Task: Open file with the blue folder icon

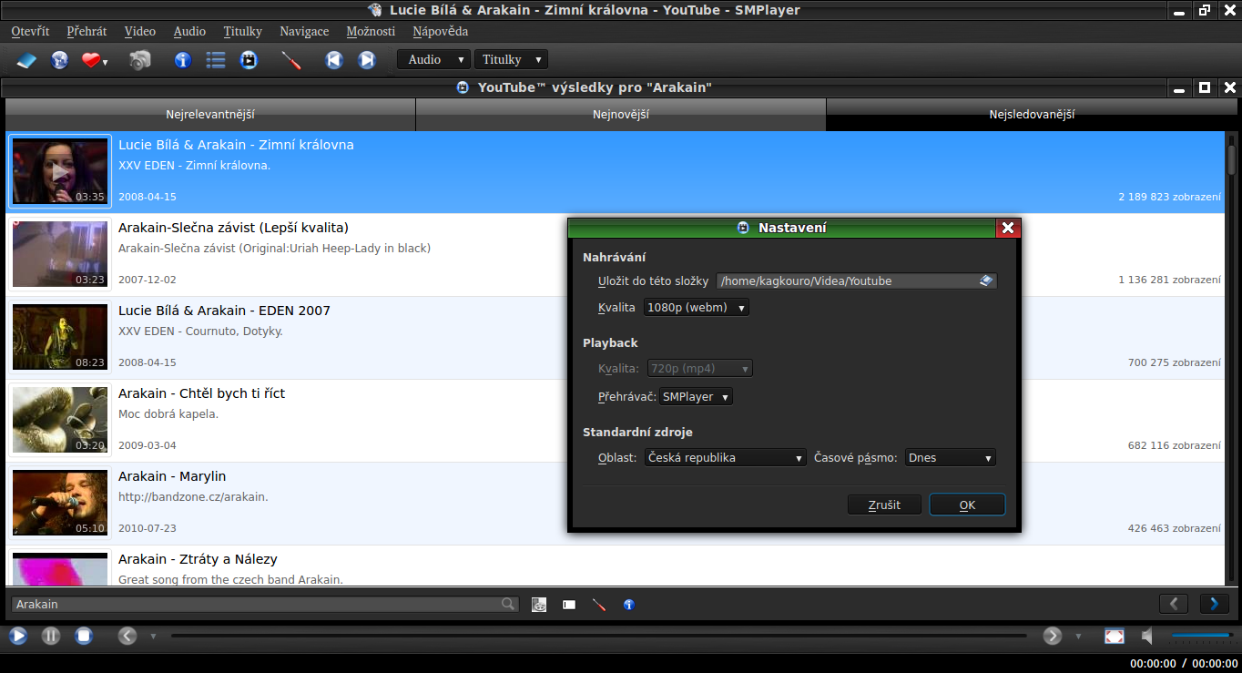Action: pos(27,60)
